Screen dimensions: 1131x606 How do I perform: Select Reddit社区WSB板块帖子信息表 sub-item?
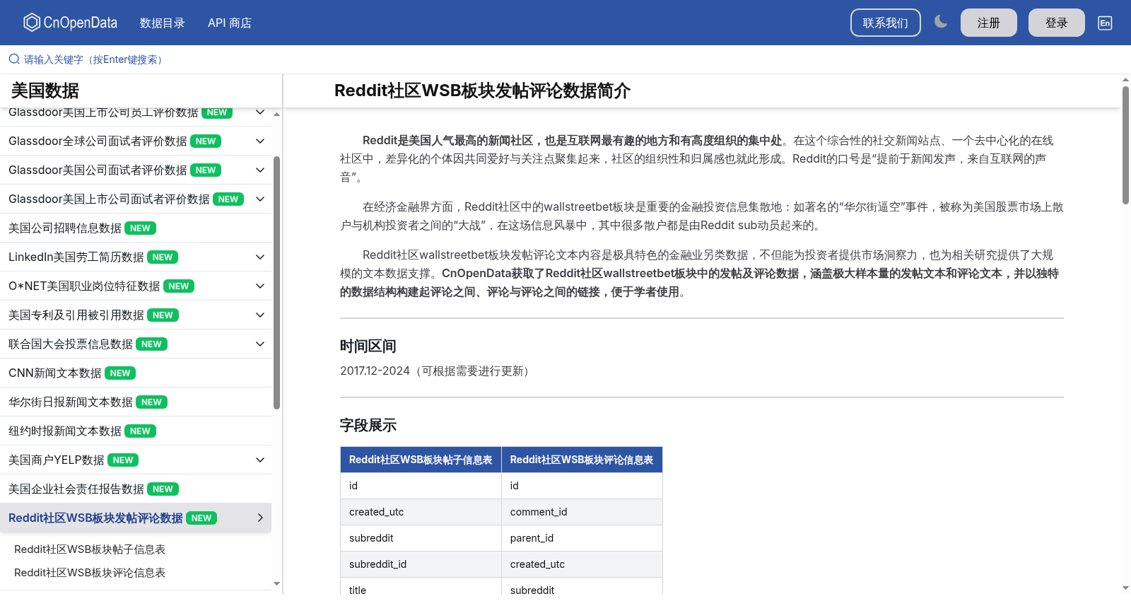pyautogui.click(x=90, y=549)
